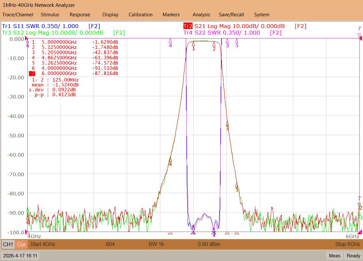Click the mean -1.5240dB statistic
The width and height of the screenshot is (363, 261).
coord(55,85)
